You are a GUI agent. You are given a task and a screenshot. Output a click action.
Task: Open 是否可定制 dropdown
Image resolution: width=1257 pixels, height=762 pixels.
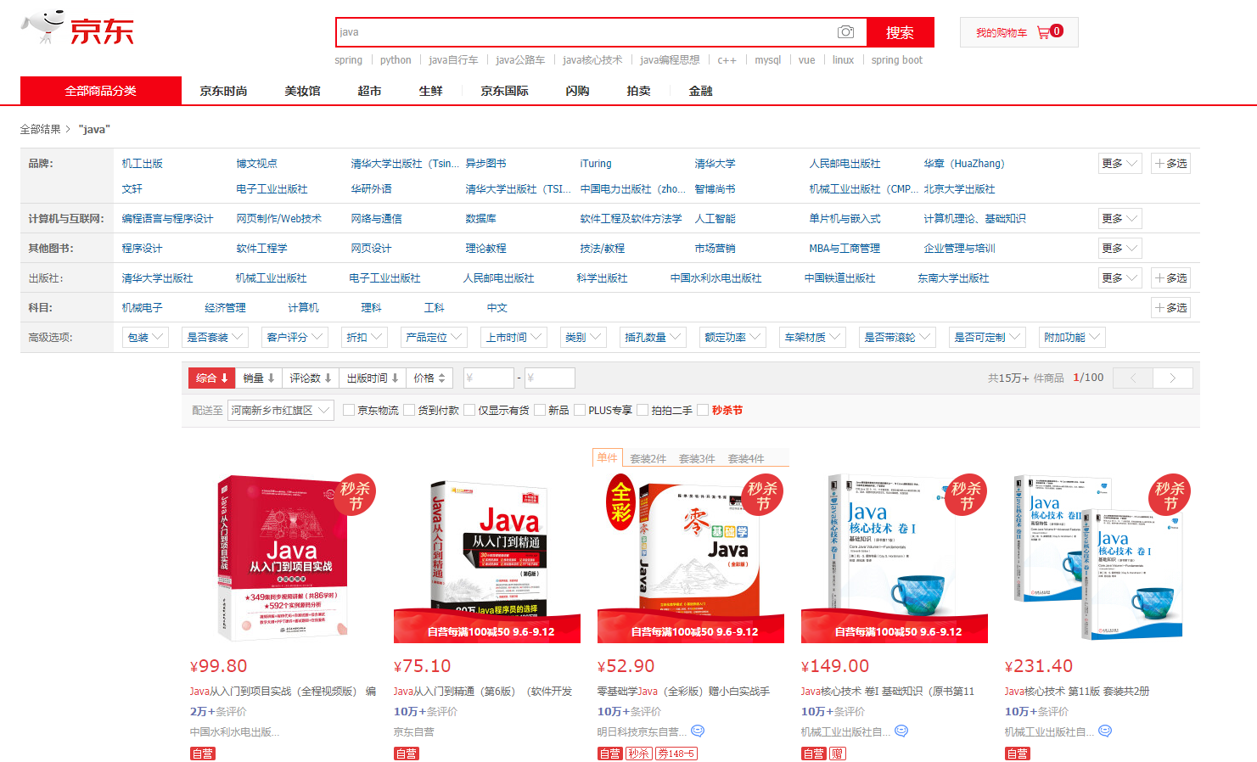[987, 338]
